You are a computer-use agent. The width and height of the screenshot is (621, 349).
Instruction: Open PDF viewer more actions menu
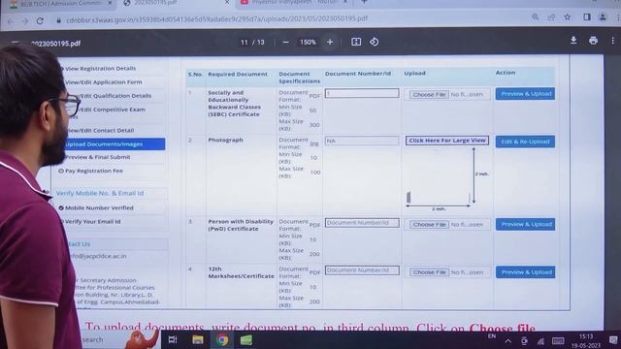(612, 41)
